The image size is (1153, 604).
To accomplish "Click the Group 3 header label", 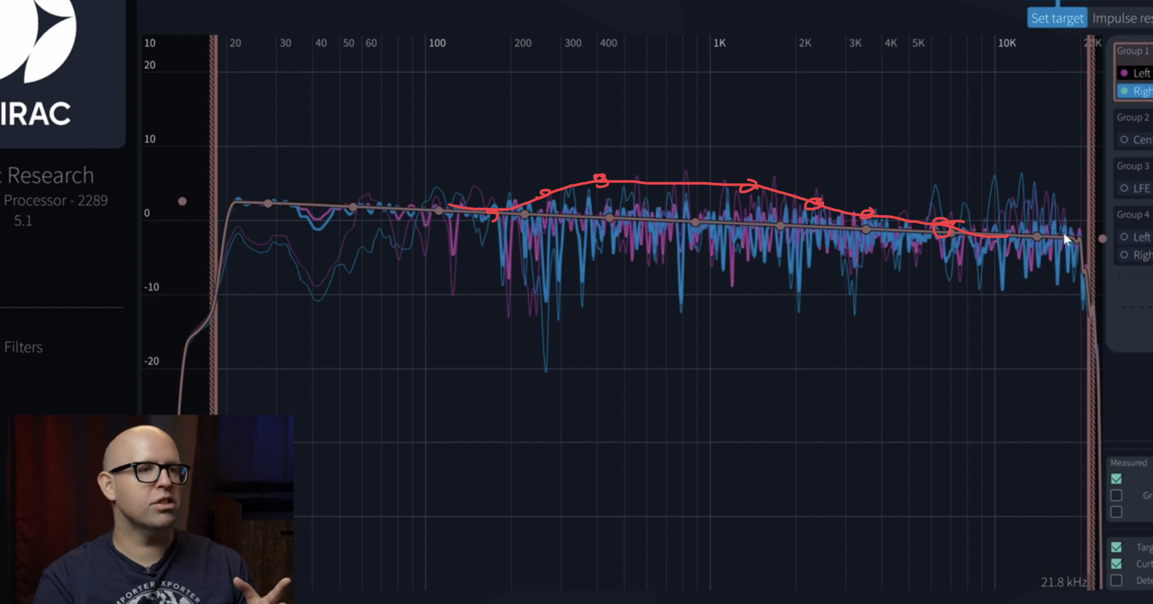I will click(1133, 166).
